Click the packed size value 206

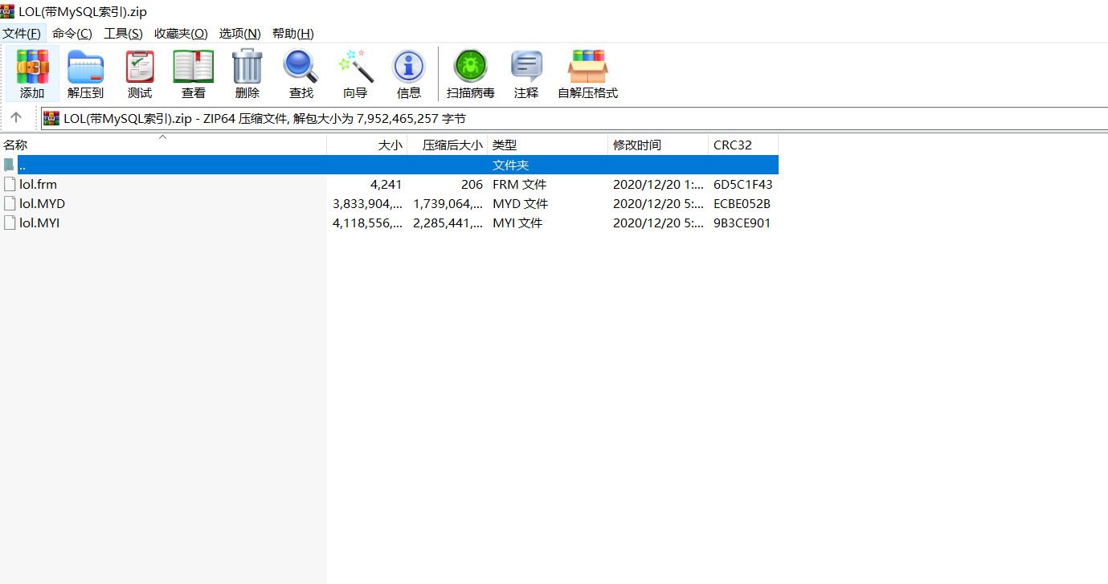(x=472, y=184)
